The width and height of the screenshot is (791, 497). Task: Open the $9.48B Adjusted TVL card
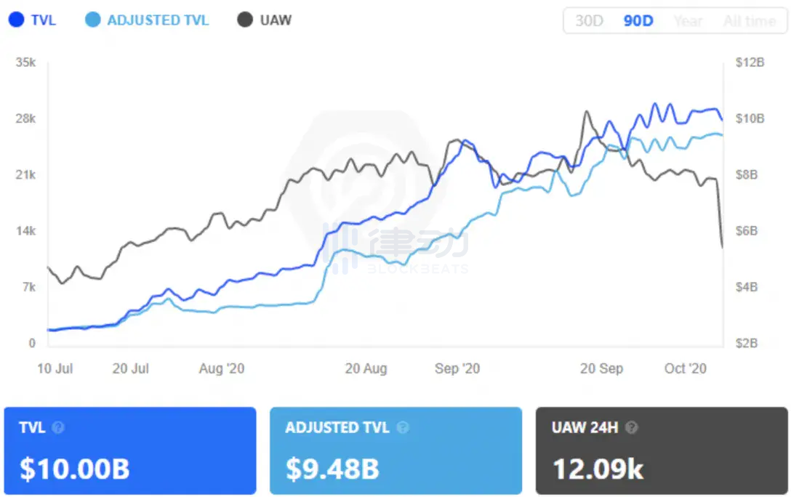click(395, 450)
